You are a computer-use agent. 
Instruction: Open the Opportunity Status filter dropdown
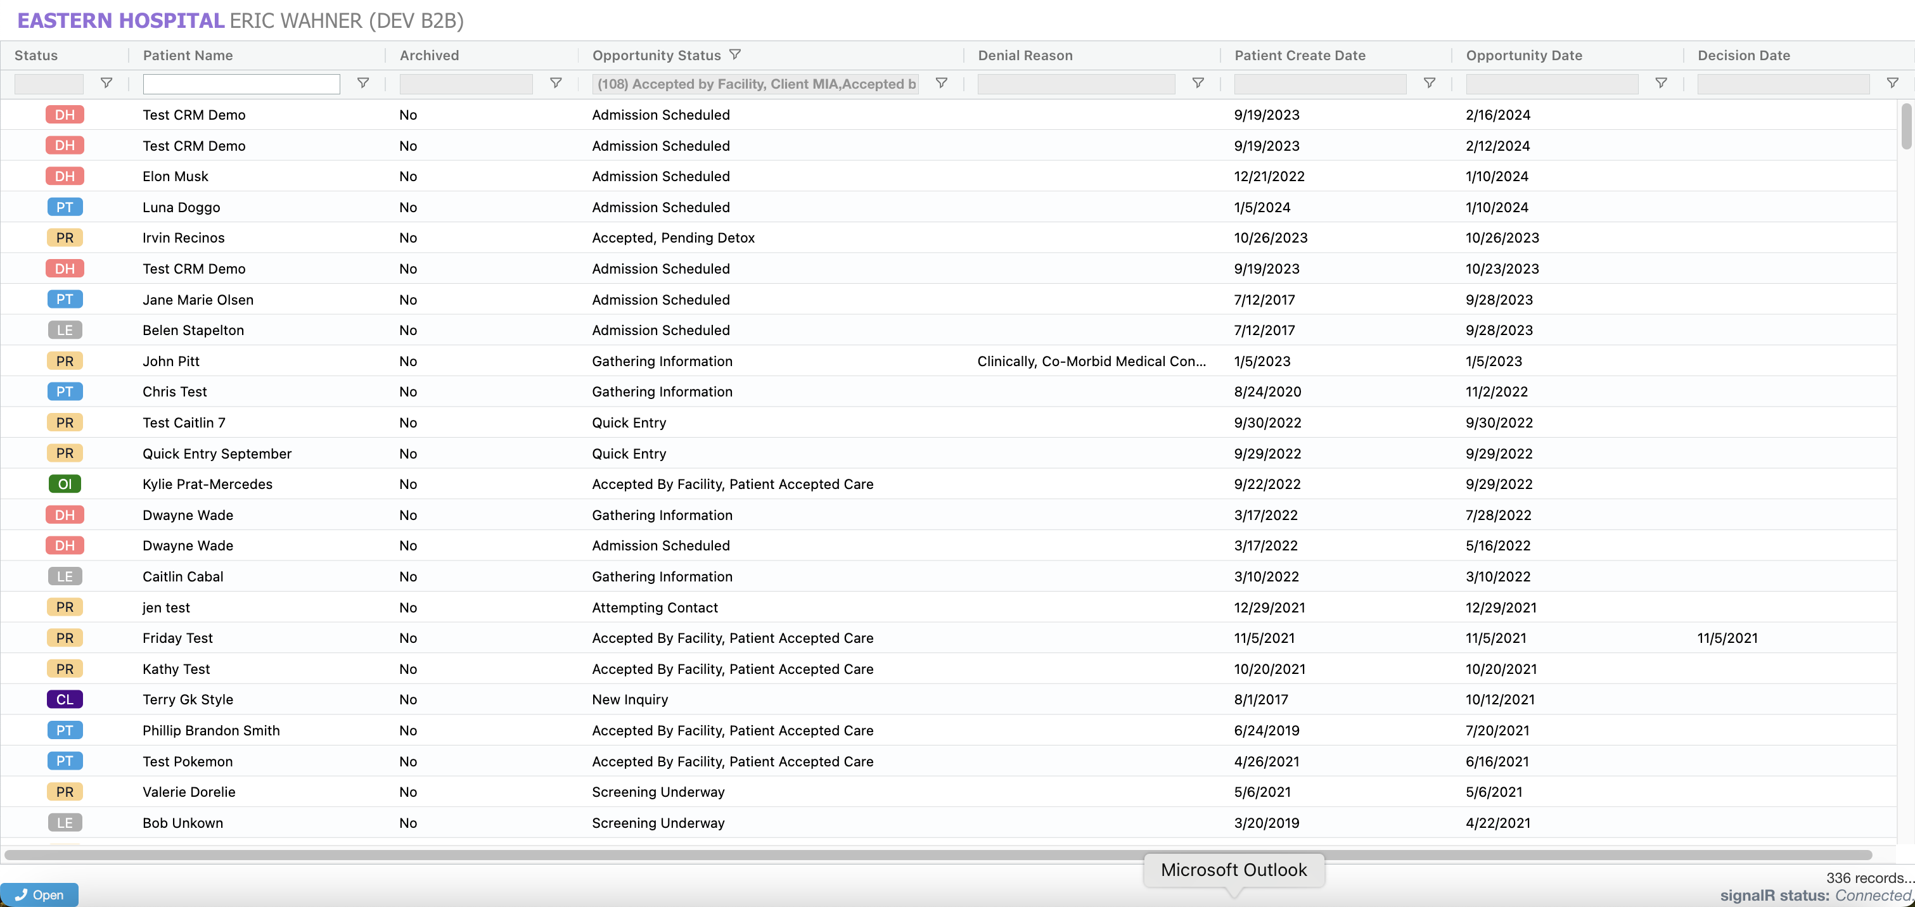pos(755,84)
